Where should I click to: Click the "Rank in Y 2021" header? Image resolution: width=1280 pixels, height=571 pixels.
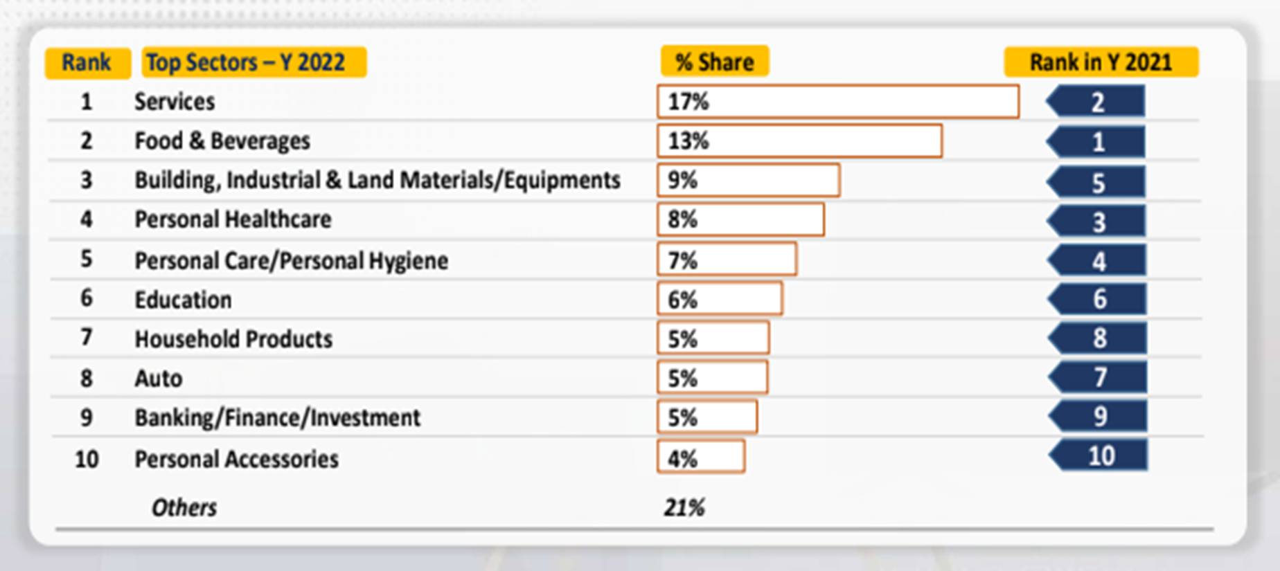pos(1101,62)
